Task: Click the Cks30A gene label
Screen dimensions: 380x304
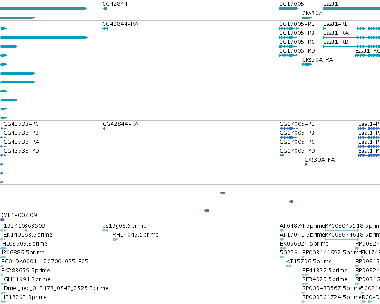Action: pyautogui.click(x=313, y=13)
